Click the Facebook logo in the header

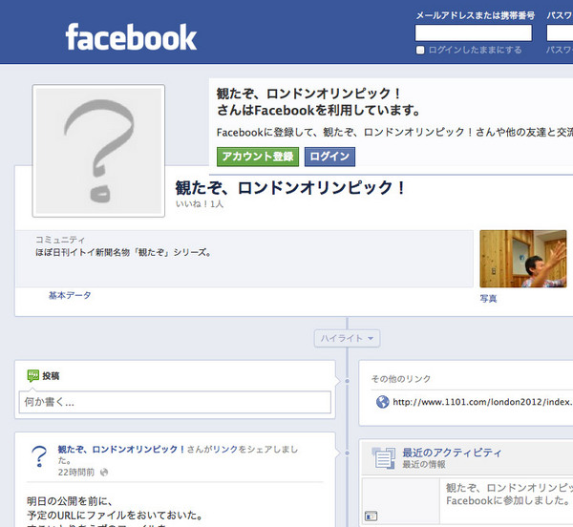point(131,37)
